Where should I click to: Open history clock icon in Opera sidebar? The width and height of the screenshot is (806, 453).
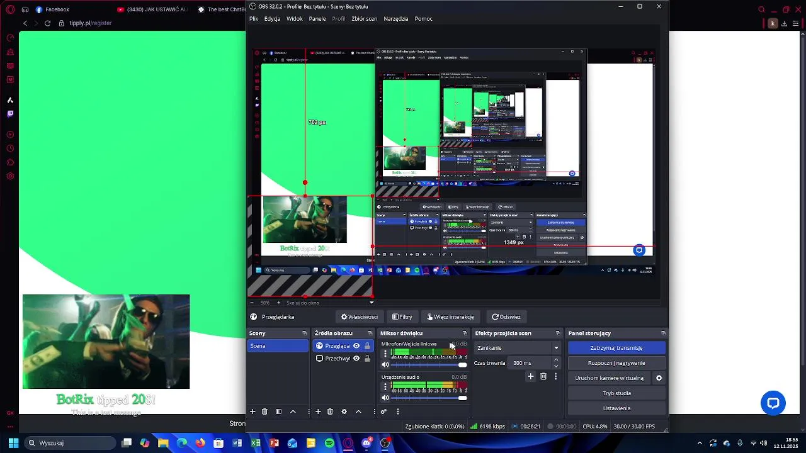[x=10, y=148]
